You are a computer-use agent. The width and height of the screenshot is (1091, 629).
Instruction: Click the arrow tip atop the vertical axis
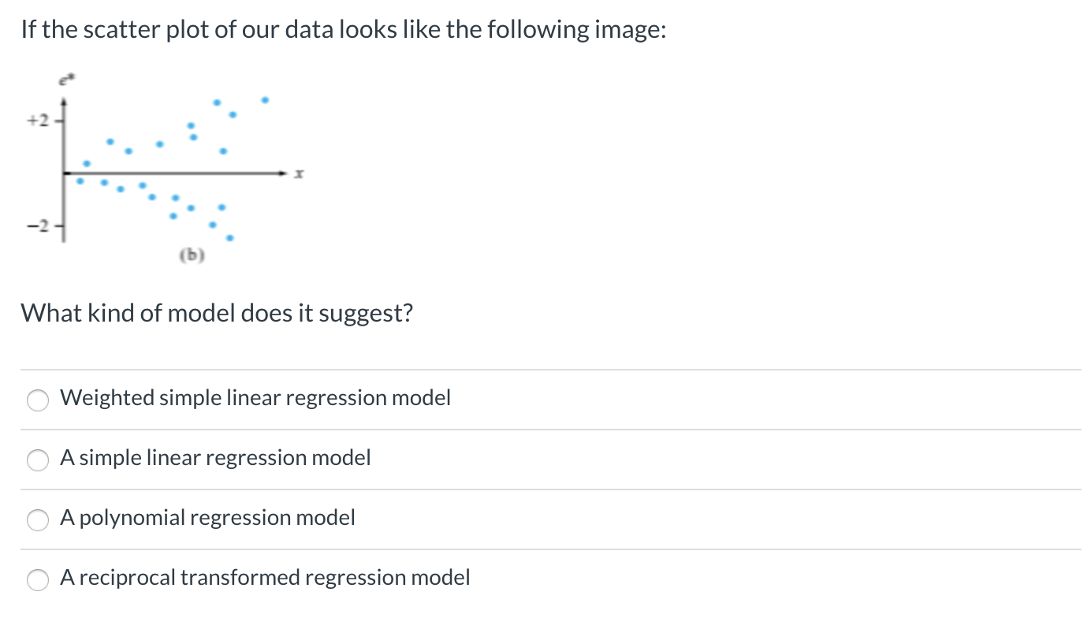pyautogui.click(x=64, y=101)
